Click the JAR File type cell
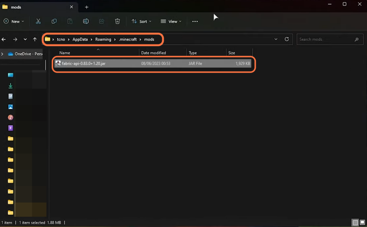Image resolution: width=367 pixels, height=227 pixels. [x=195, y=64]
